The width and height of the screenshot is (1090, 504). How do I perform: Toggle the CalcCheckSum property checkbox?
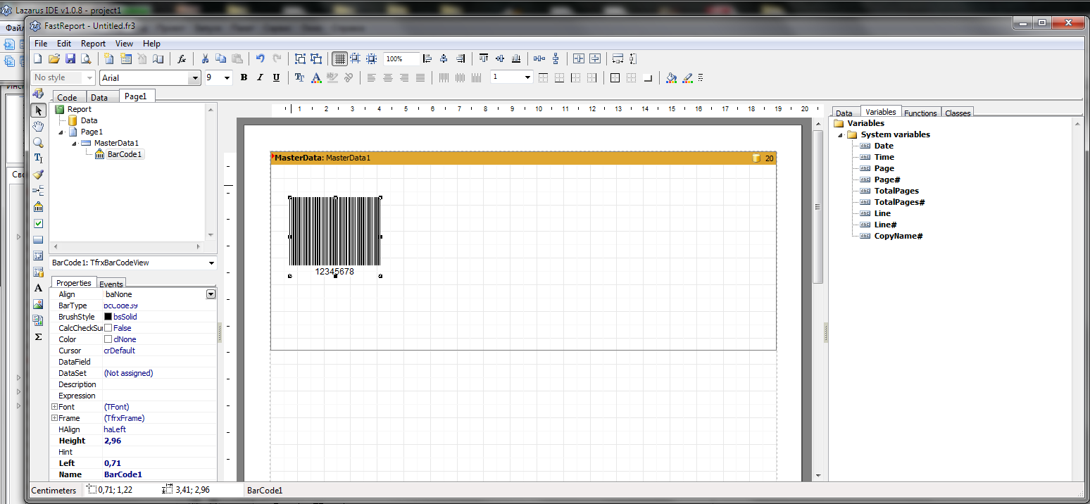[108, 328]
